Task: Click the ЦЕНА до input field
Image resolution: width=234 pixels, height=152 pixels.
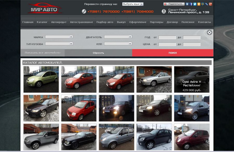Action: [x=192, y=44]
